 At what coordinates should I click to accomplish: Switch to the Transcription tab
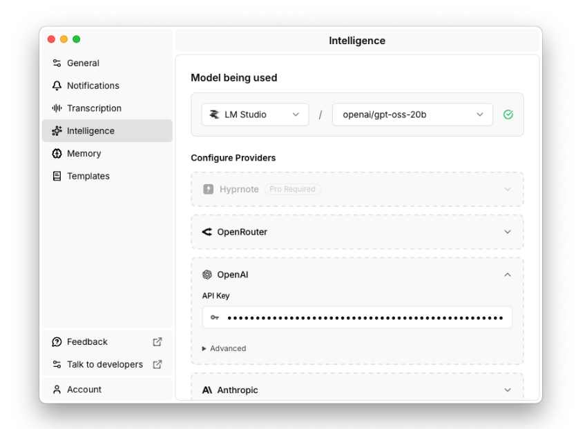tap(107, 108)
